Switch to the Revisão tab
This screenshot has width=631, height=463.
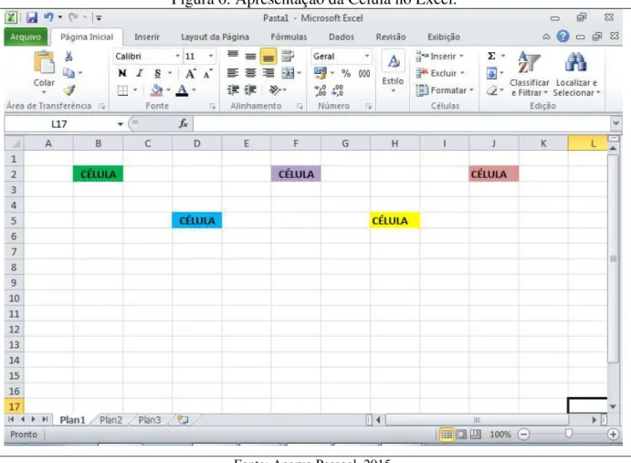[x=391, y=37]
